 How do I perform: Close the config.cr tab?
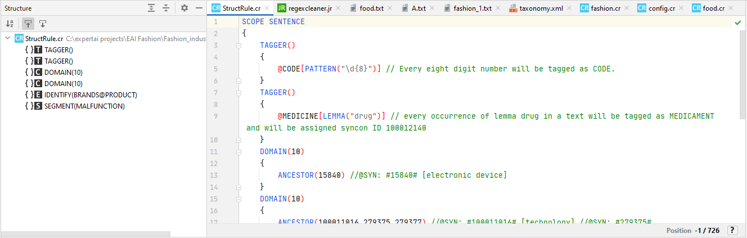pyautogui.click(x=682, y=8)
